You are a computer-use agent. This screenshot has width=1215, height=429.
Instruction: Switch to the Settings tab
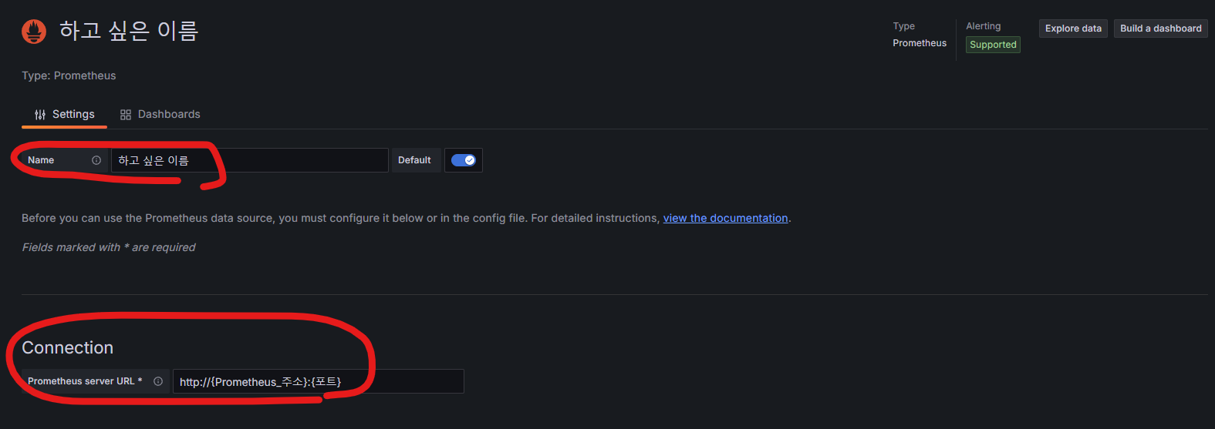[x=65, y=114]
